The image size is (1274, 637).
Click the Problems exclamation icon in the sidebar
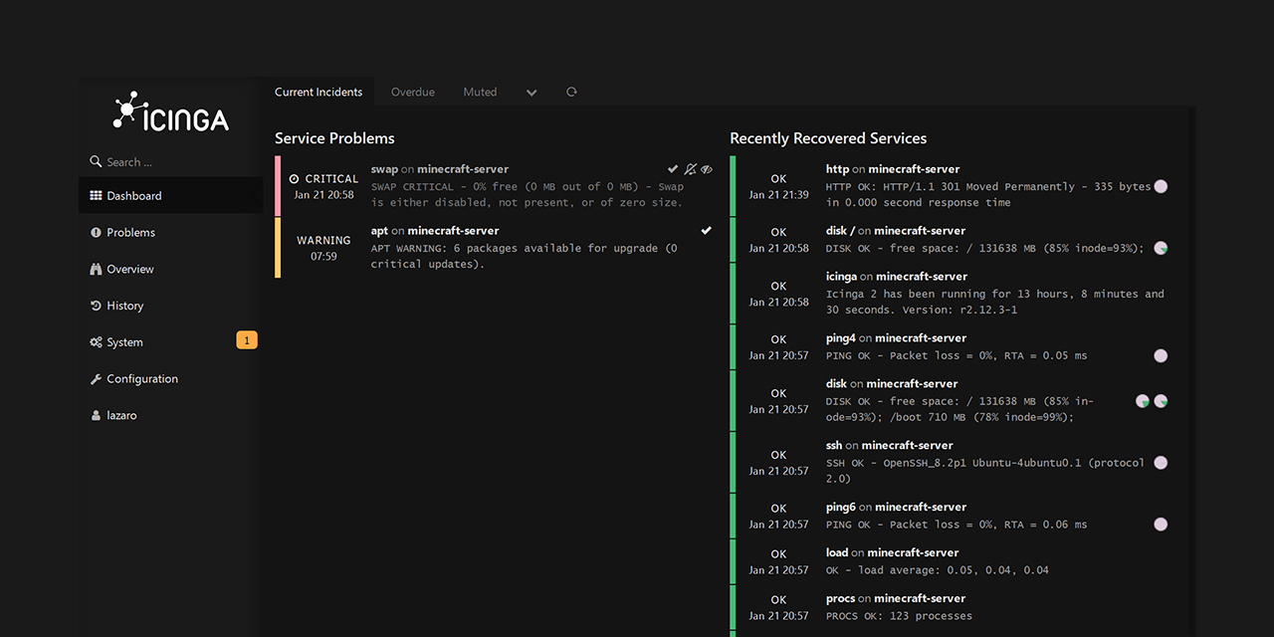tap(96, 232)
